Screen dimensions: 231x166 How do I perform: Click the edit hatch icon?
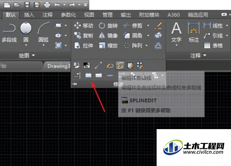(130, 65)
